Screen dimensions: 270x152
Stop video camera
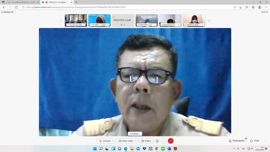click(x=126, y=141)
